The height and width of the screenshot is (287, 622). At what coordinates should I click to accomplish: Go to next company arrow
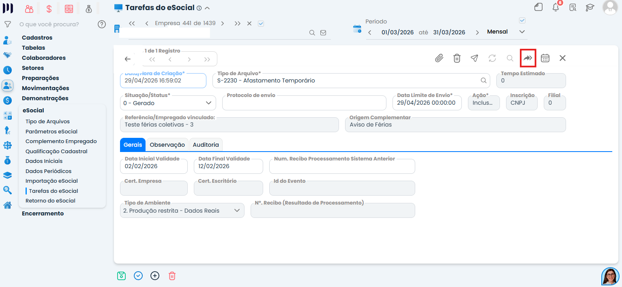(x=223, y=23)
